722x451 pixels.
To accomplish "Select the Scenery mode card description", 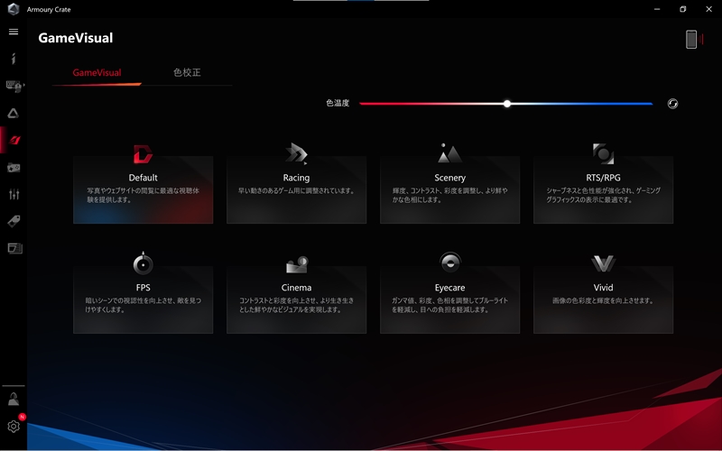I will tap(449, 195).
